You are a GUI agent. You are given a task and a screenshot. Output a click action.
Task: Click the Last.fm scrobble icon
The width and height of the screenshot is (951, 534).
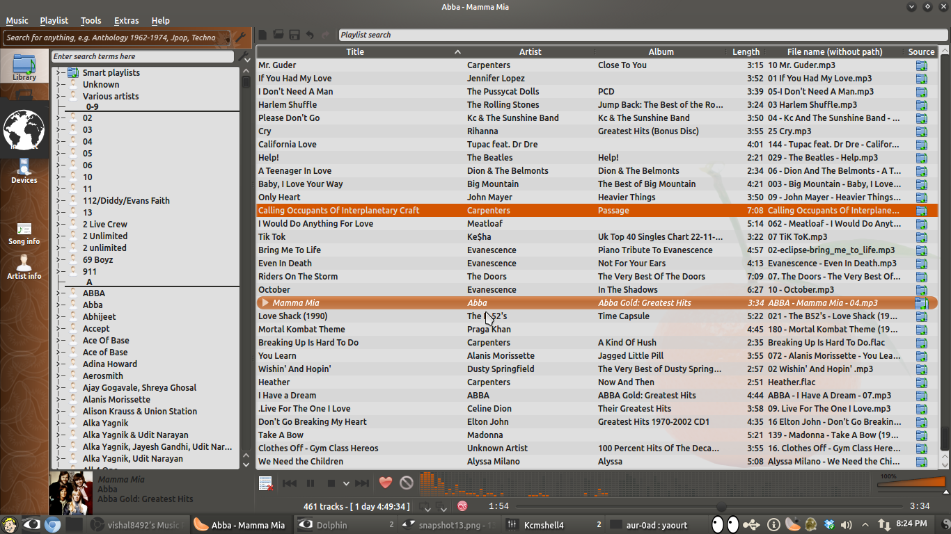462,506
